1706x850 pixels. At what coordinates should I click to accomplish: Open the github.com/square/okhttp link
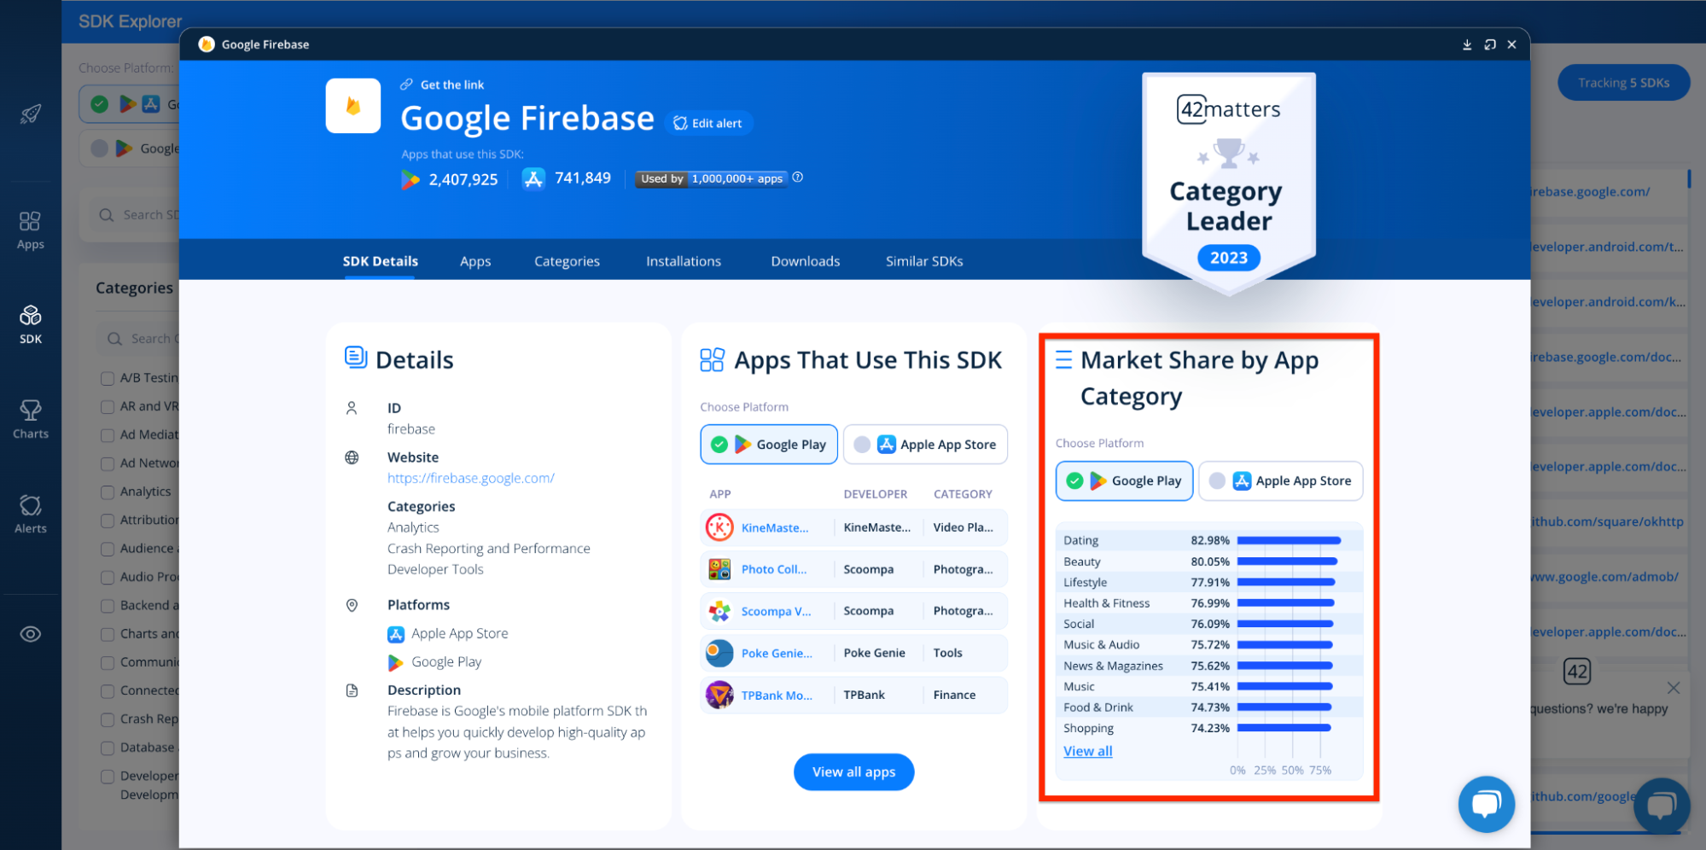point(1608,521)
